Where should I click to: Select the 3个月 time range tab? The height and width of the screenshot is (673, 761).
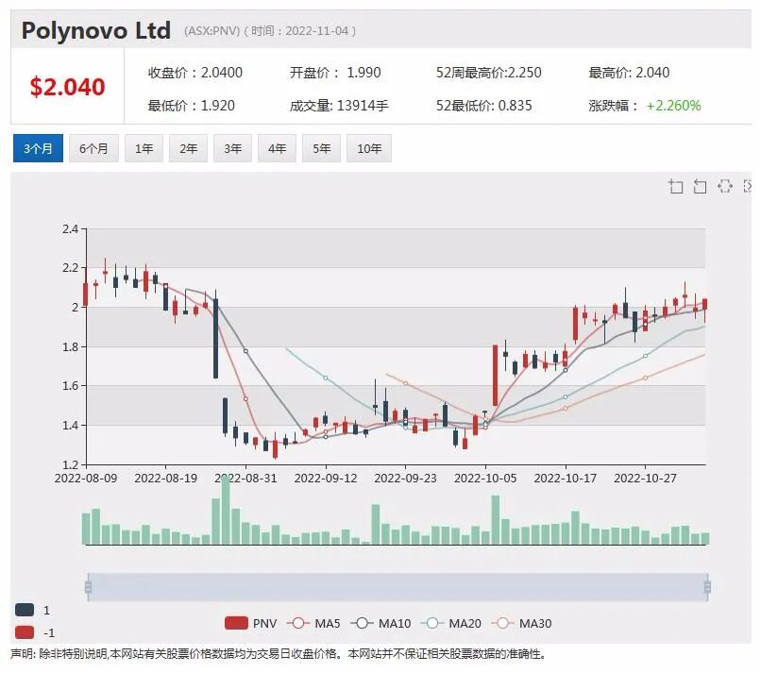coord(38,148)
